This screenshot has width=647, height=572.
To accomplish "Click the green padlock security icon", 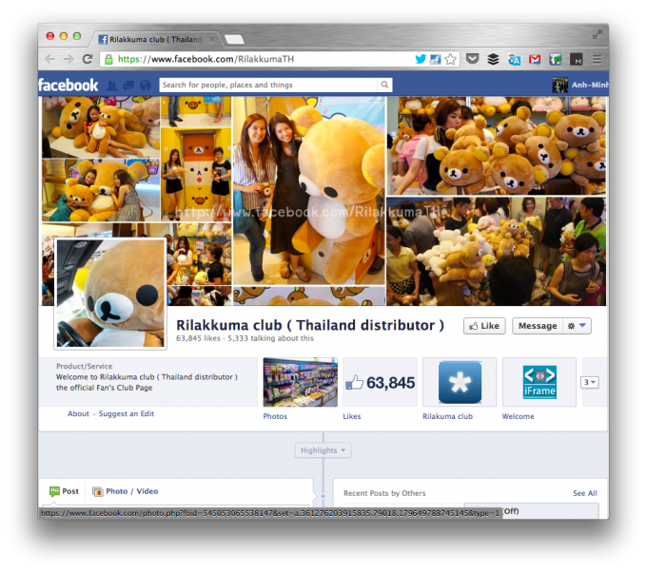I will 108,59.
